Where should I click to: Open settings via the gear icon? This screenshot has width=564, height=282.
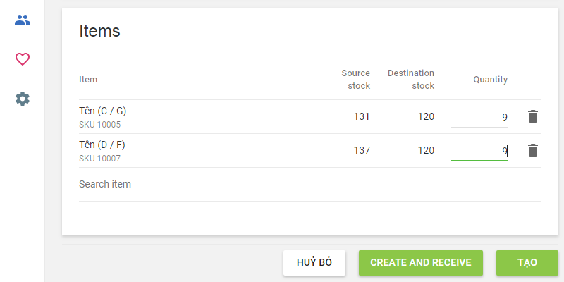23,99
